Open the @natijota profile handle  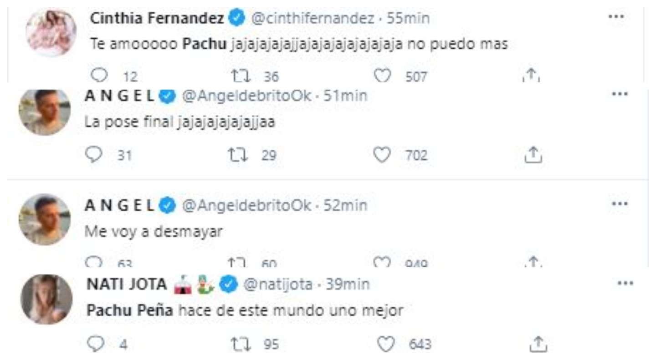click(278, 285)
